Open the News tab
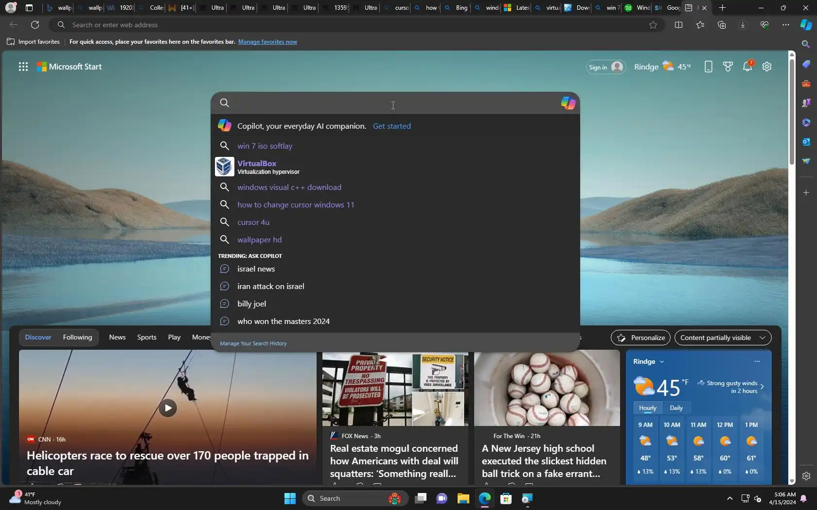This screenshot has width=817, height=510. pyautogui.click(x=117, y=337)
